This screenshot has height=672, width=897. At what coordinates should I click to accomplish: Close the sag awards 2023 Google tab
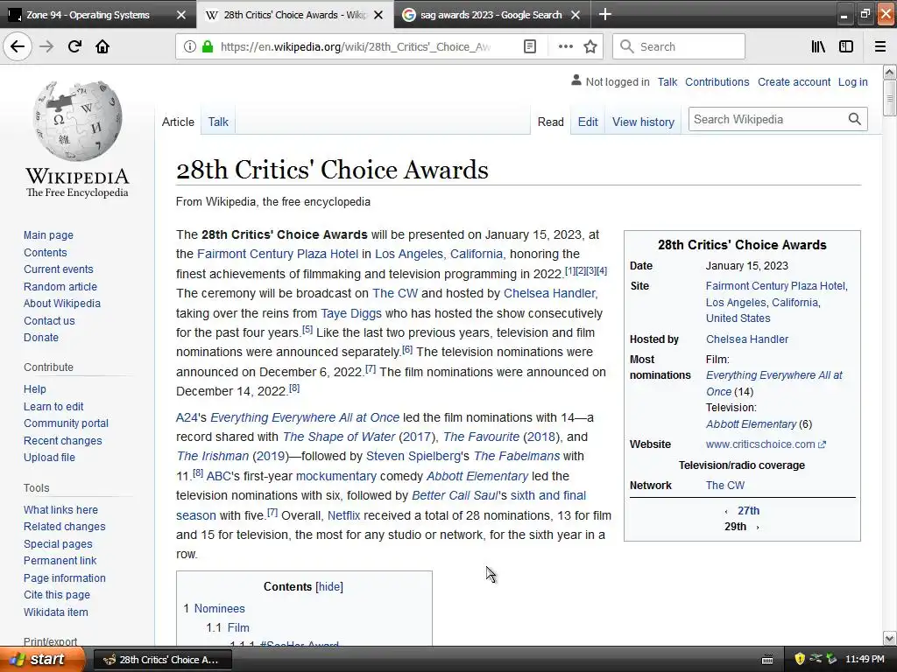coord(576,15)
